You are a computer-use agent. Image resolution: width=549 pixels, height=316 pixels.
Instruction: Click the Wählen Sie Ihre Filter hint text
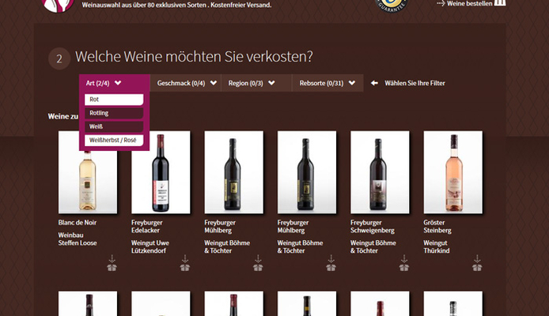click(415, 83)
